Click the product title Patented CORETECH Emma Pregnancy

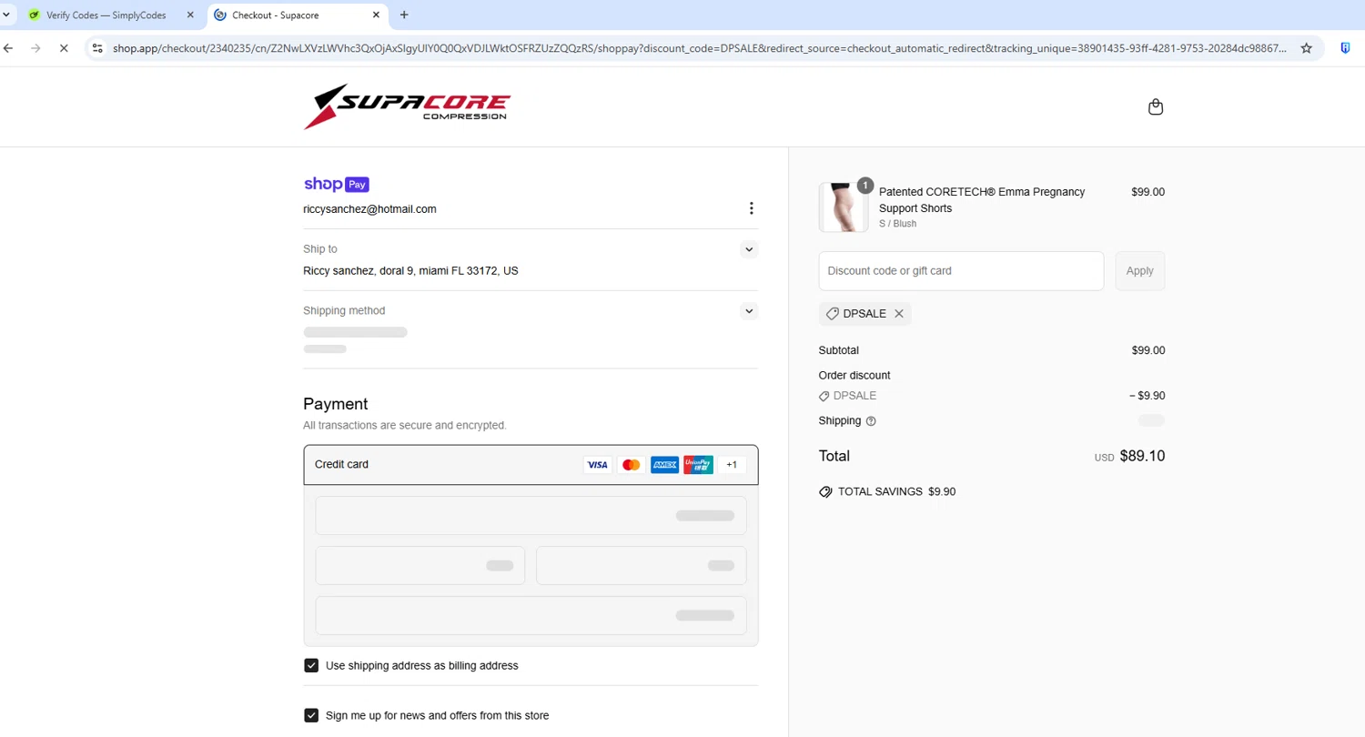pyautogui.click(x=982, y=200)
